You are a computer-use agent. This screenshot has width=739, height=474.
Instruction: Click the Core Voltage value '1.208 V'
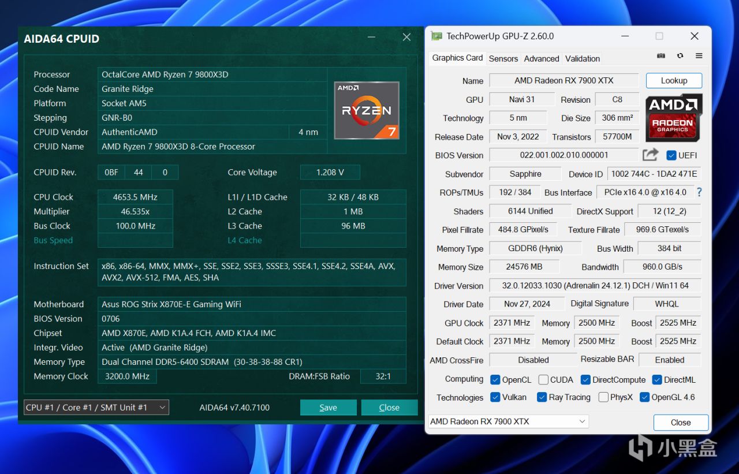click(330, 172)
